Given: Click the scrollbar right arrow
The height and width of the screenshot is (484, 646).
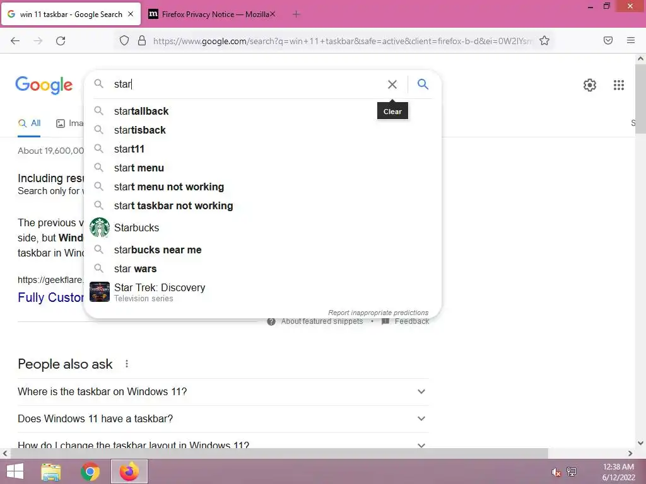Looking at the screenshot, I should pos(630,453).
